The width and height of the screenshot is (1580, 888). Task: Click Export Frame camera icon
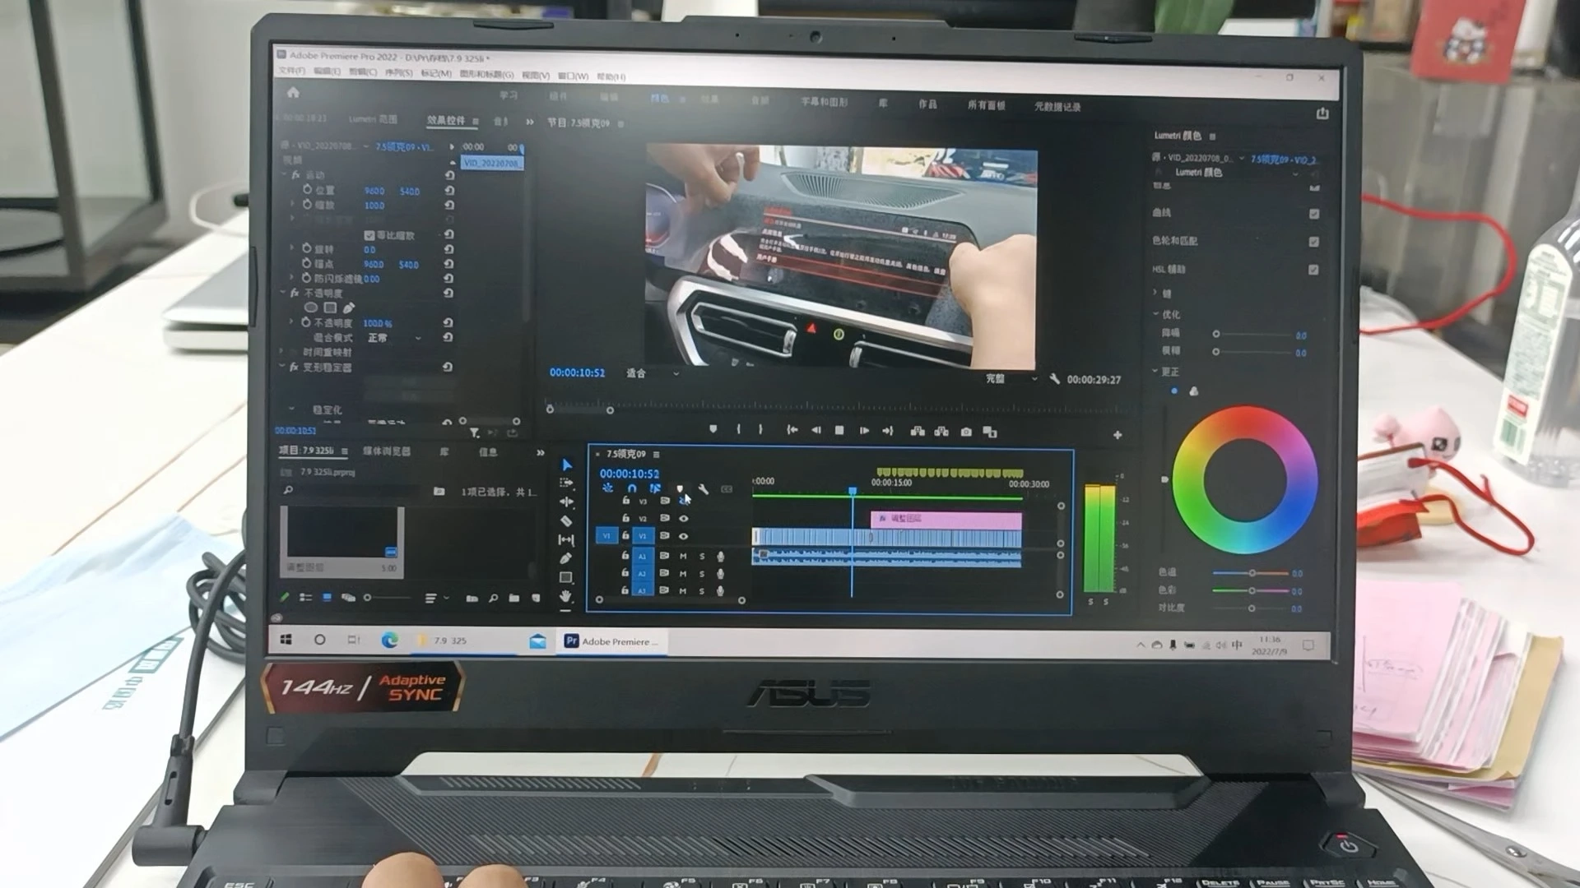click(966, 432)
